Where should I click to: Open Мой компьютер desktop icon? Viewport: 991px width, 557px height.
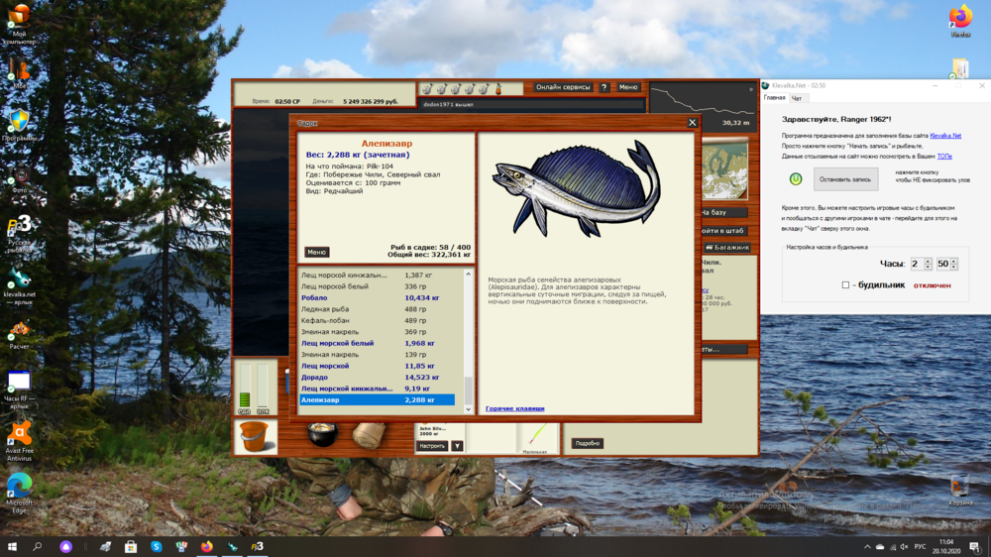19,24
